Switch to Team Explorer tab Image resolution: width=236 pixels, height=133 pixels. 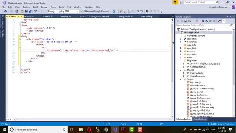pos(200,119)
